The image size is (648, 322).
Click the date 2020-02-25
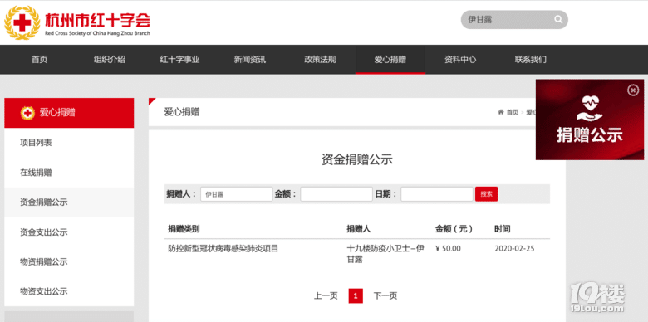point(514,249)
